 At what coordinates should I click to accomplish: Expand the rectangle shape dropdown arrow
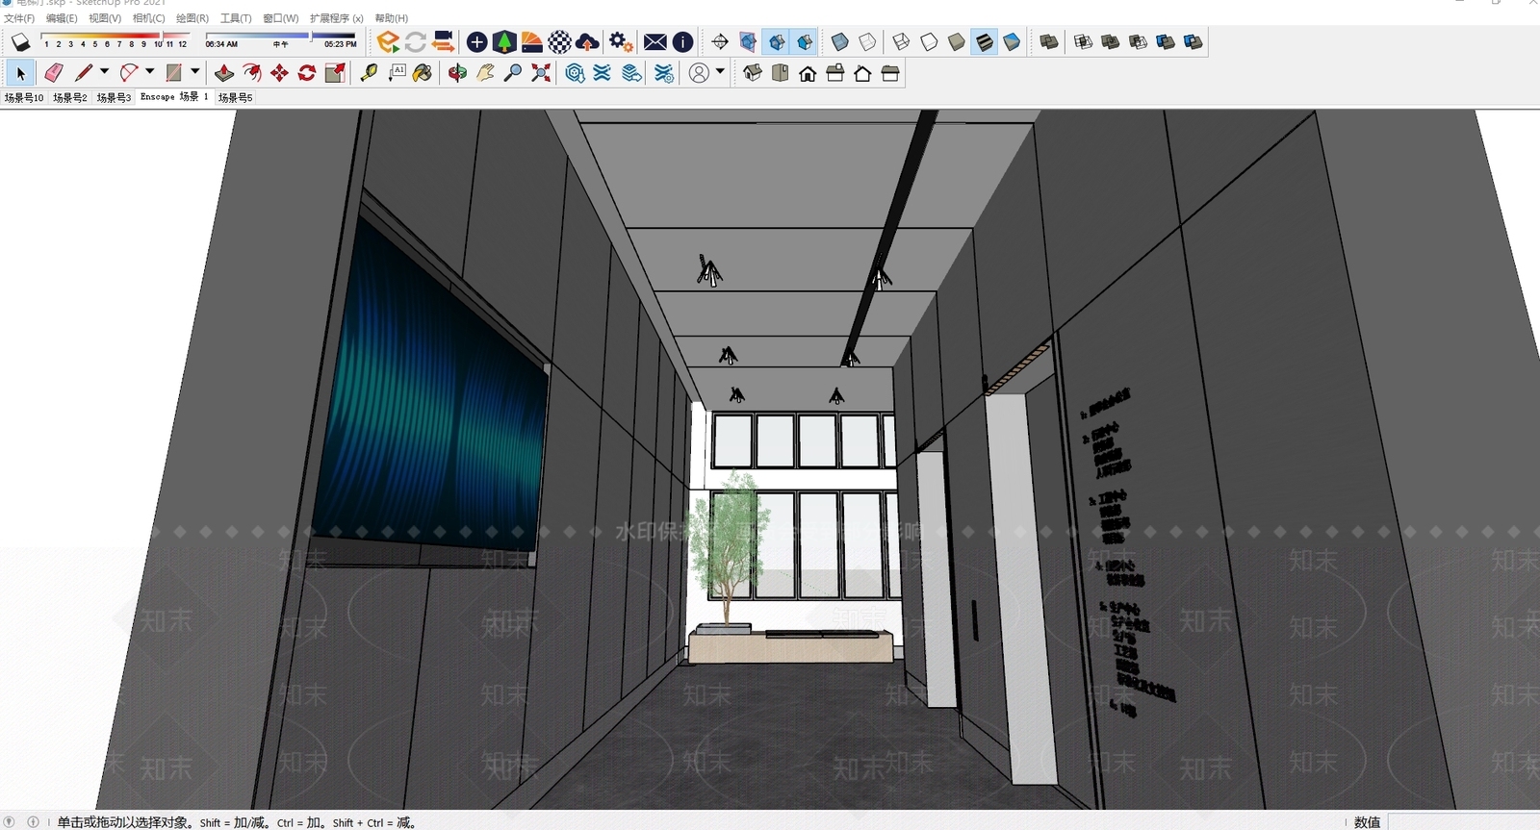coord(194,72)
